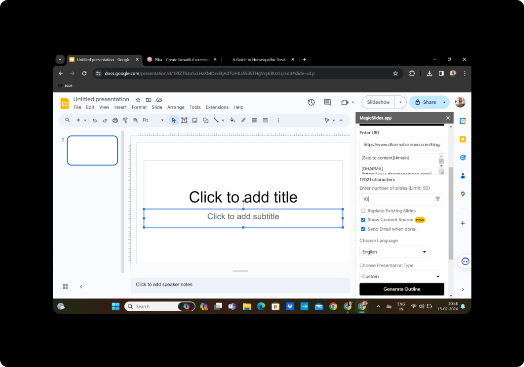Select the line tool
Screen dimensions: 524x367
click(x=216, y=121)
